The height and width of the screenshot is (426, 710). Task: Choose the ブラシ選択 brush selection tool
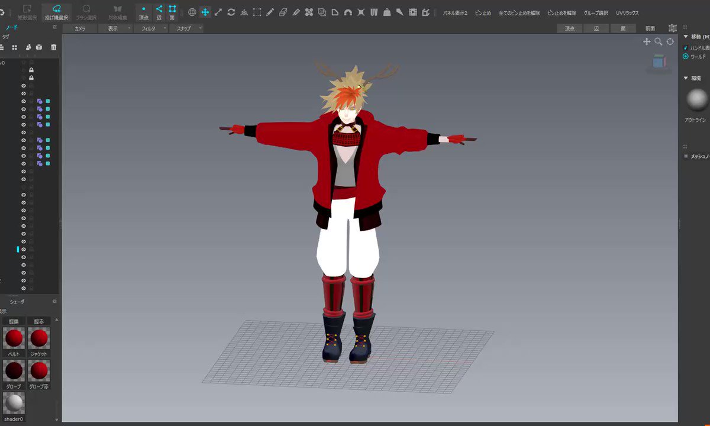point(86,12)
